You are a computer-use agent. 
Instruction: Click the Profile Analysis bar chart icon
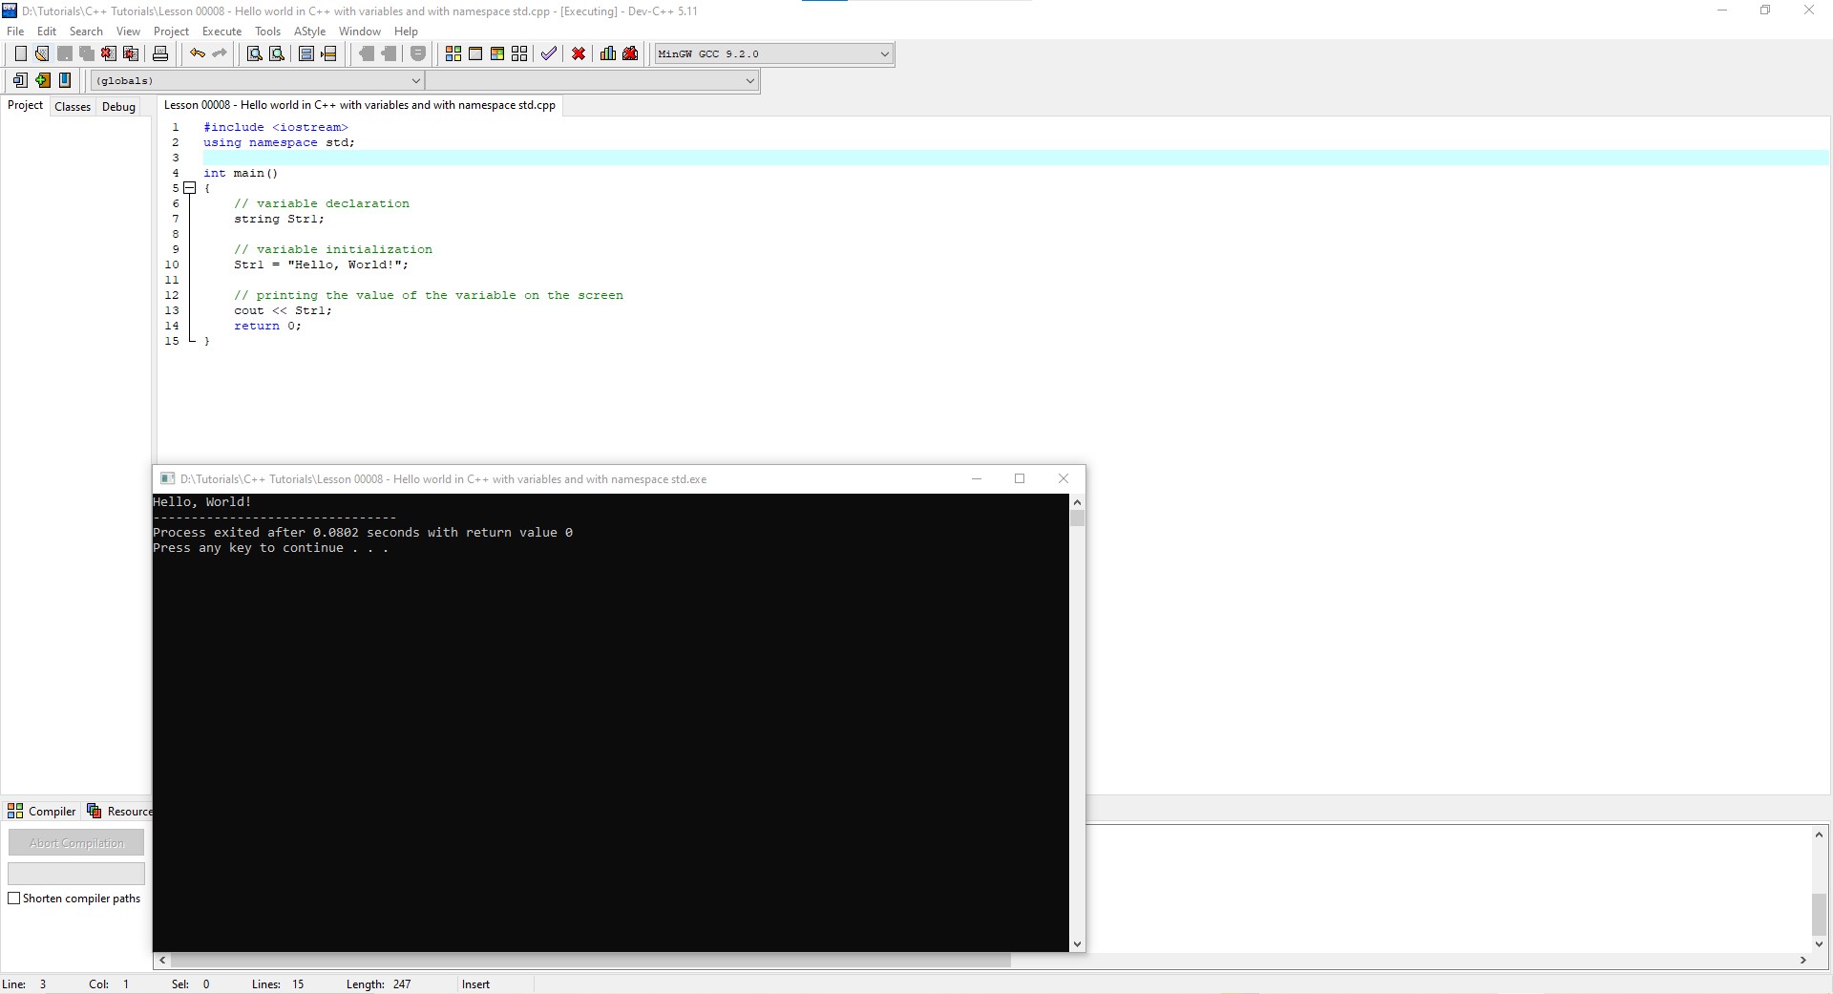pyautogui.click(x=607, y=53)
